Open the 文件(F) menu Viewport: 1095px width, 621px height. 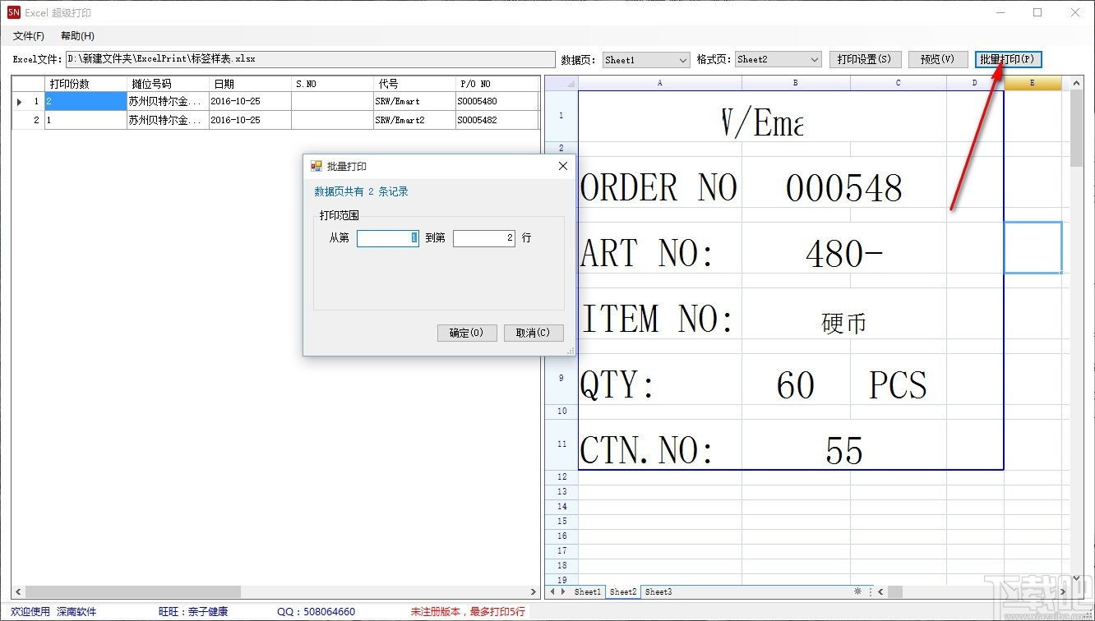coord(28,36)
